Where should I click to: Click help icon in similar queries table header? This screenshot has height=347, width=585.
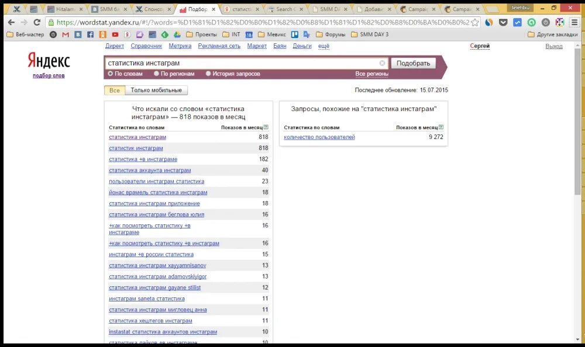click(441, 127)
